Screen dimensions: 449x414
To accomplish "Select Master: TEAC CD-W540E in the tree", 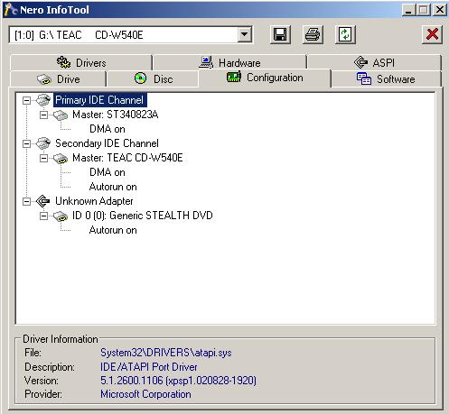I will point(127,158).
